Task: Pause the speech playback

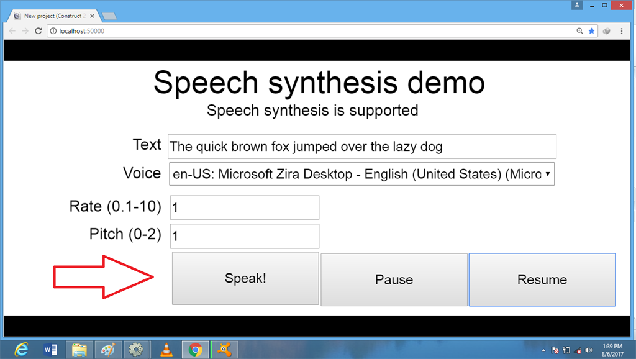Action: click(x=393, y=279)
